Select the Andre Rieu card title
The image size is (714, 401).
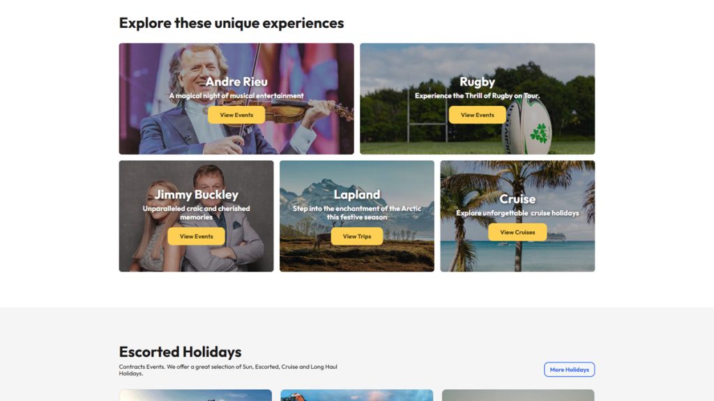236,82
